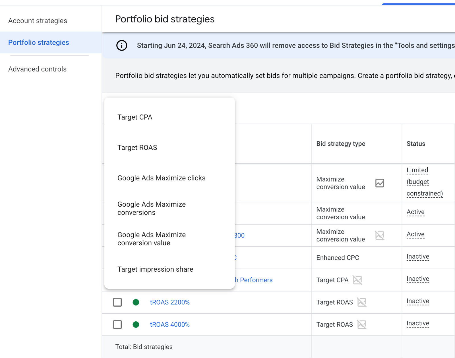
Task: Go to Advanced controls in the sidebar
Action: pyautogui.click(x=37, y=69)
